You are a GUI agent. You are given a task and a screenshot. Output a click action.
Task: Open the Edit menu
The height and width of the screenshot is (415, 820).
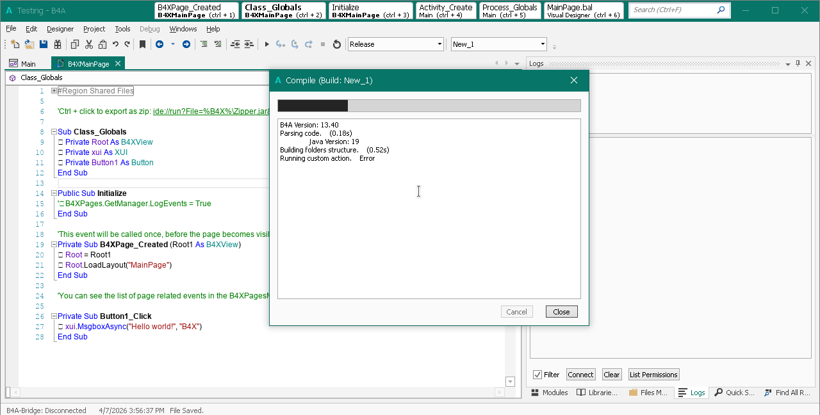(x=31, y=29)
